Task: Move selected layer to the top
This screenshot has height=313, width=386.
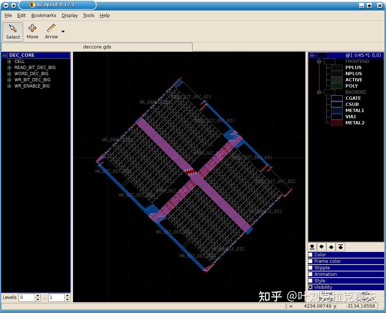Action: click(340, 247)
